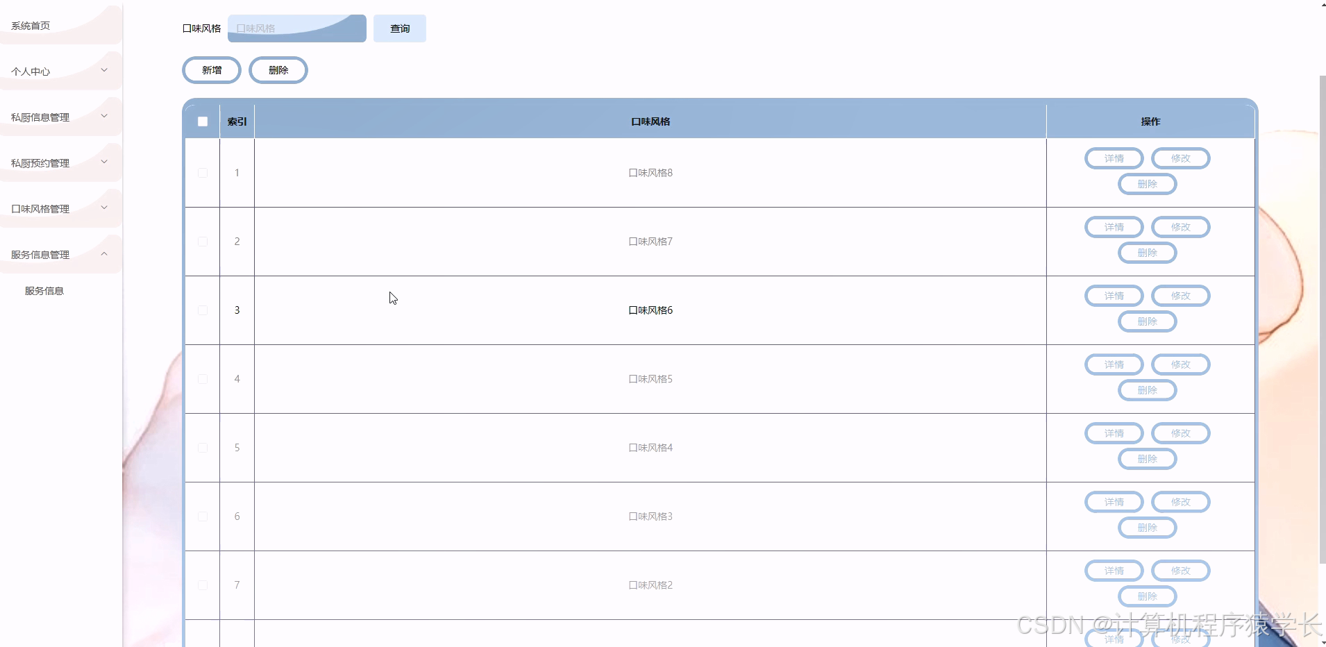Click the cell 口味风格8
Image resolution: width=1326 pixels, height=647 pixels.
click(x=651, y=173)
